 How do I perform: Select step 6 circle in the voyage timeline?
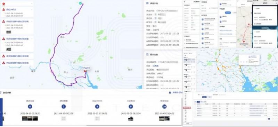point(30,107)
